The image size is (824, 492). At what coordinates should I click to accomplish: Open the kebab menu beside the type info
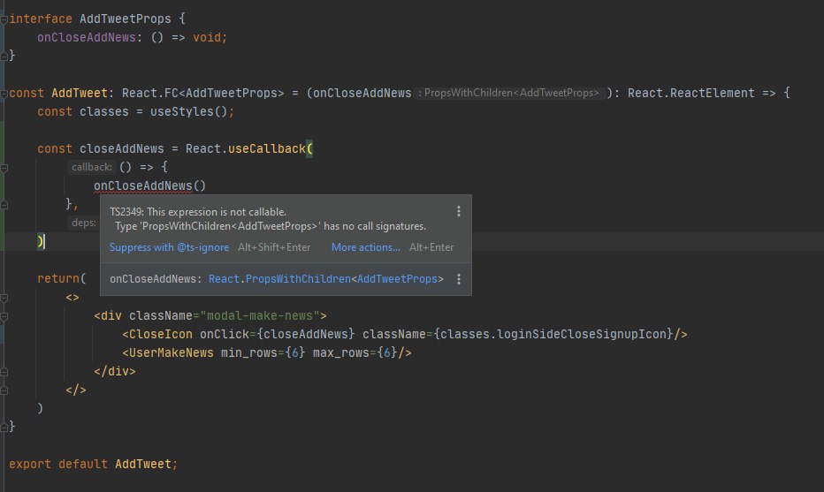coord(458,279)
